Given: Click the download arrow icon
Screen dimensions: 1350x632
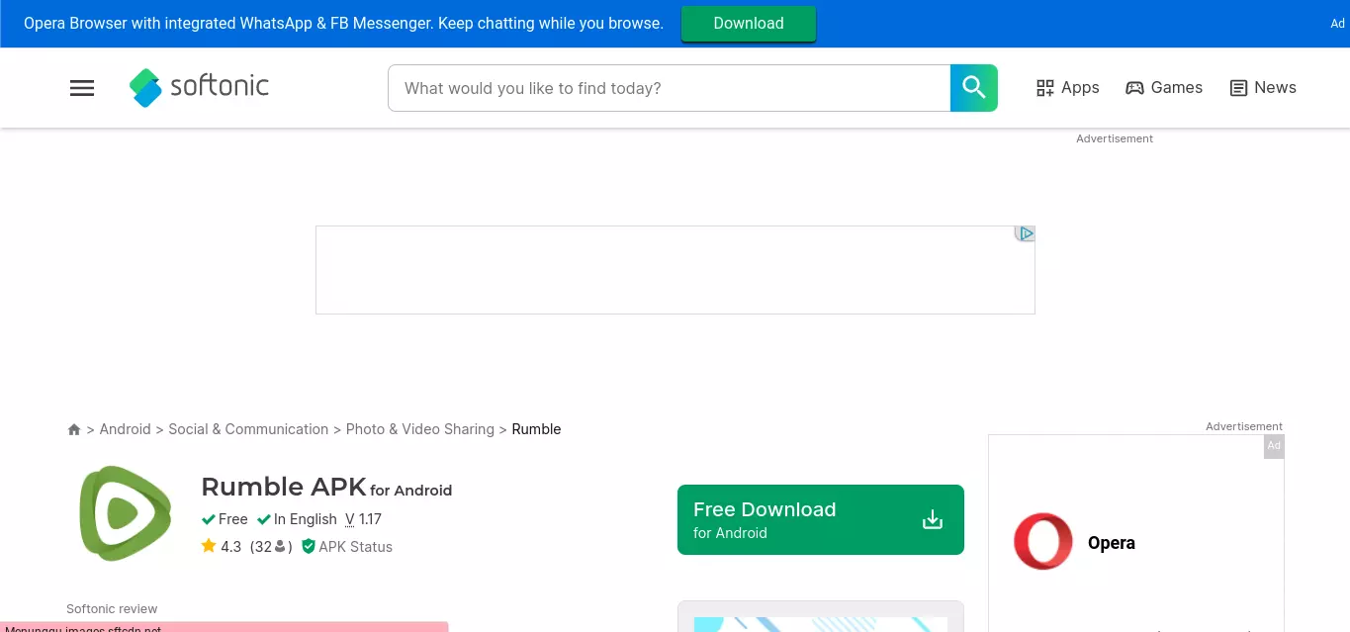Looking at the screenshot, I should (x=933, y=520).
